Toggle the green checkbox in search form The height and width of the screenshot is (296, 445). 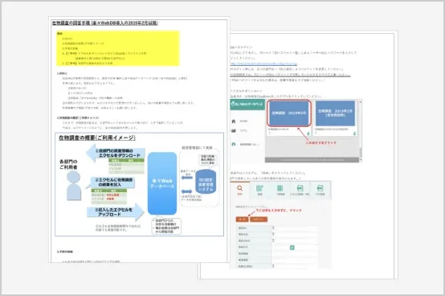point(292,248)
